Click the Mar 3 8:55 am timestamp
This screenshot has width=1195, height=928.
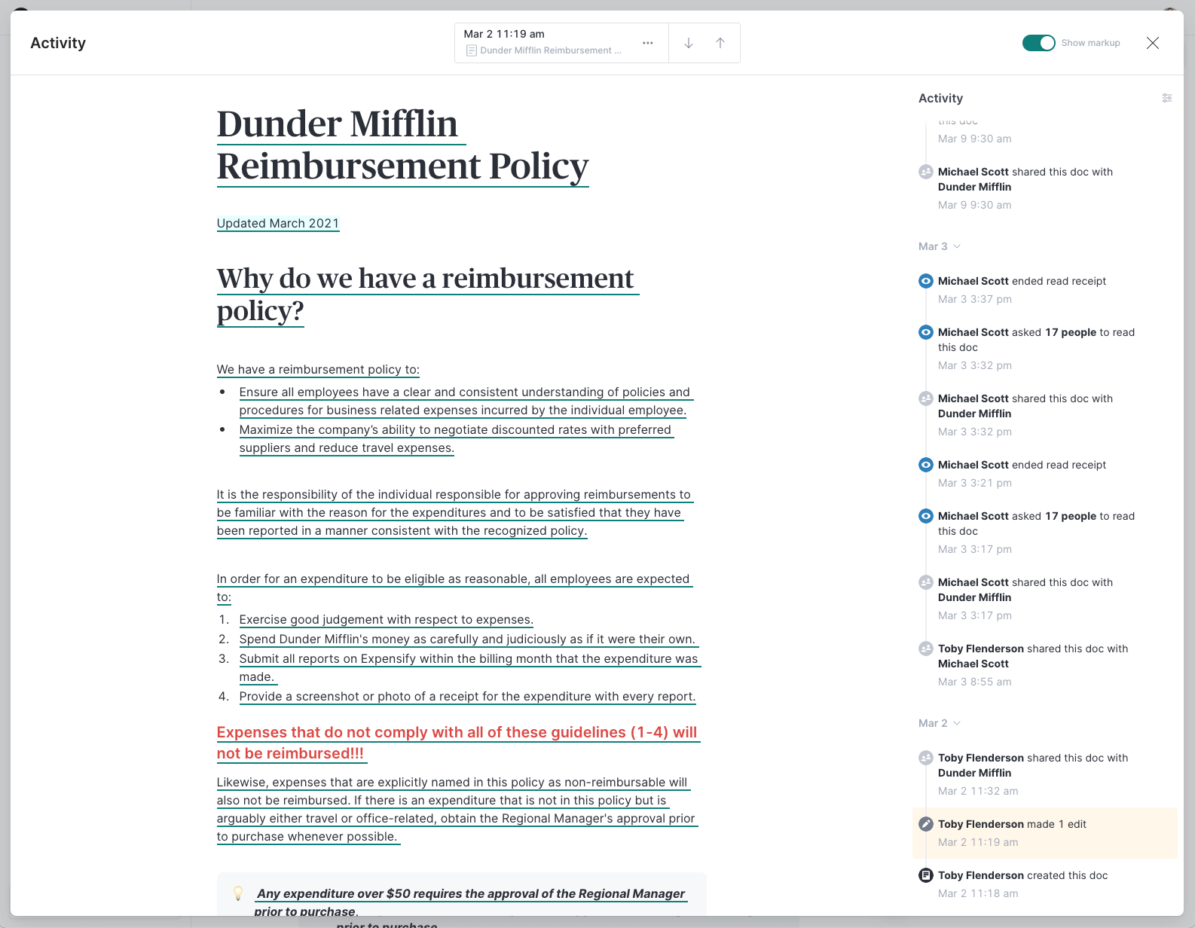(x=975, y=682)
